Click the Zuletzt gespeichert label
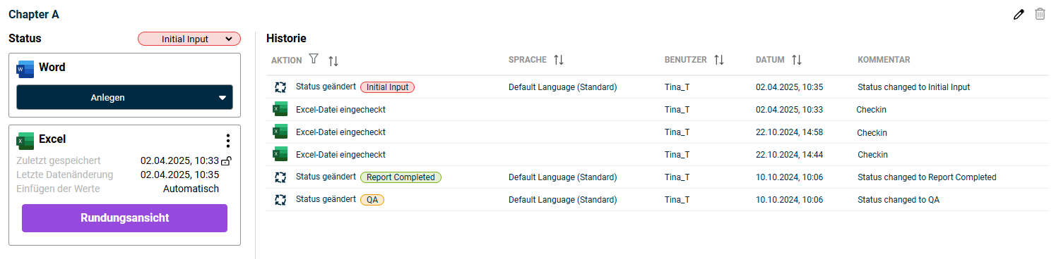The width and height of the screenshot is (1056, 259). (x=59, y=160)
